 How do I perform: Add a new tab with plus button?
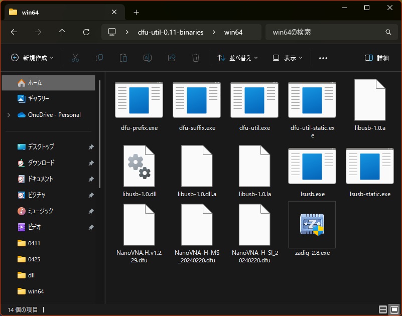136,12
